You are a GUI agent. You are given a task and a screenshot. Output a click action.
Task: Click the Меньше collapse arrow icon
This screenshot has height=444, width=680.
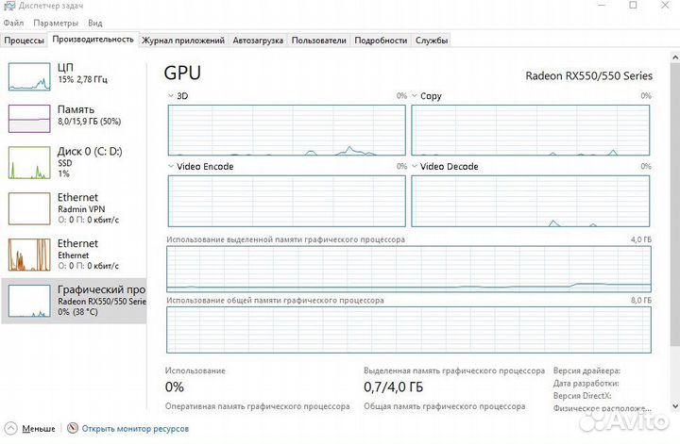[x=10, y=428]
